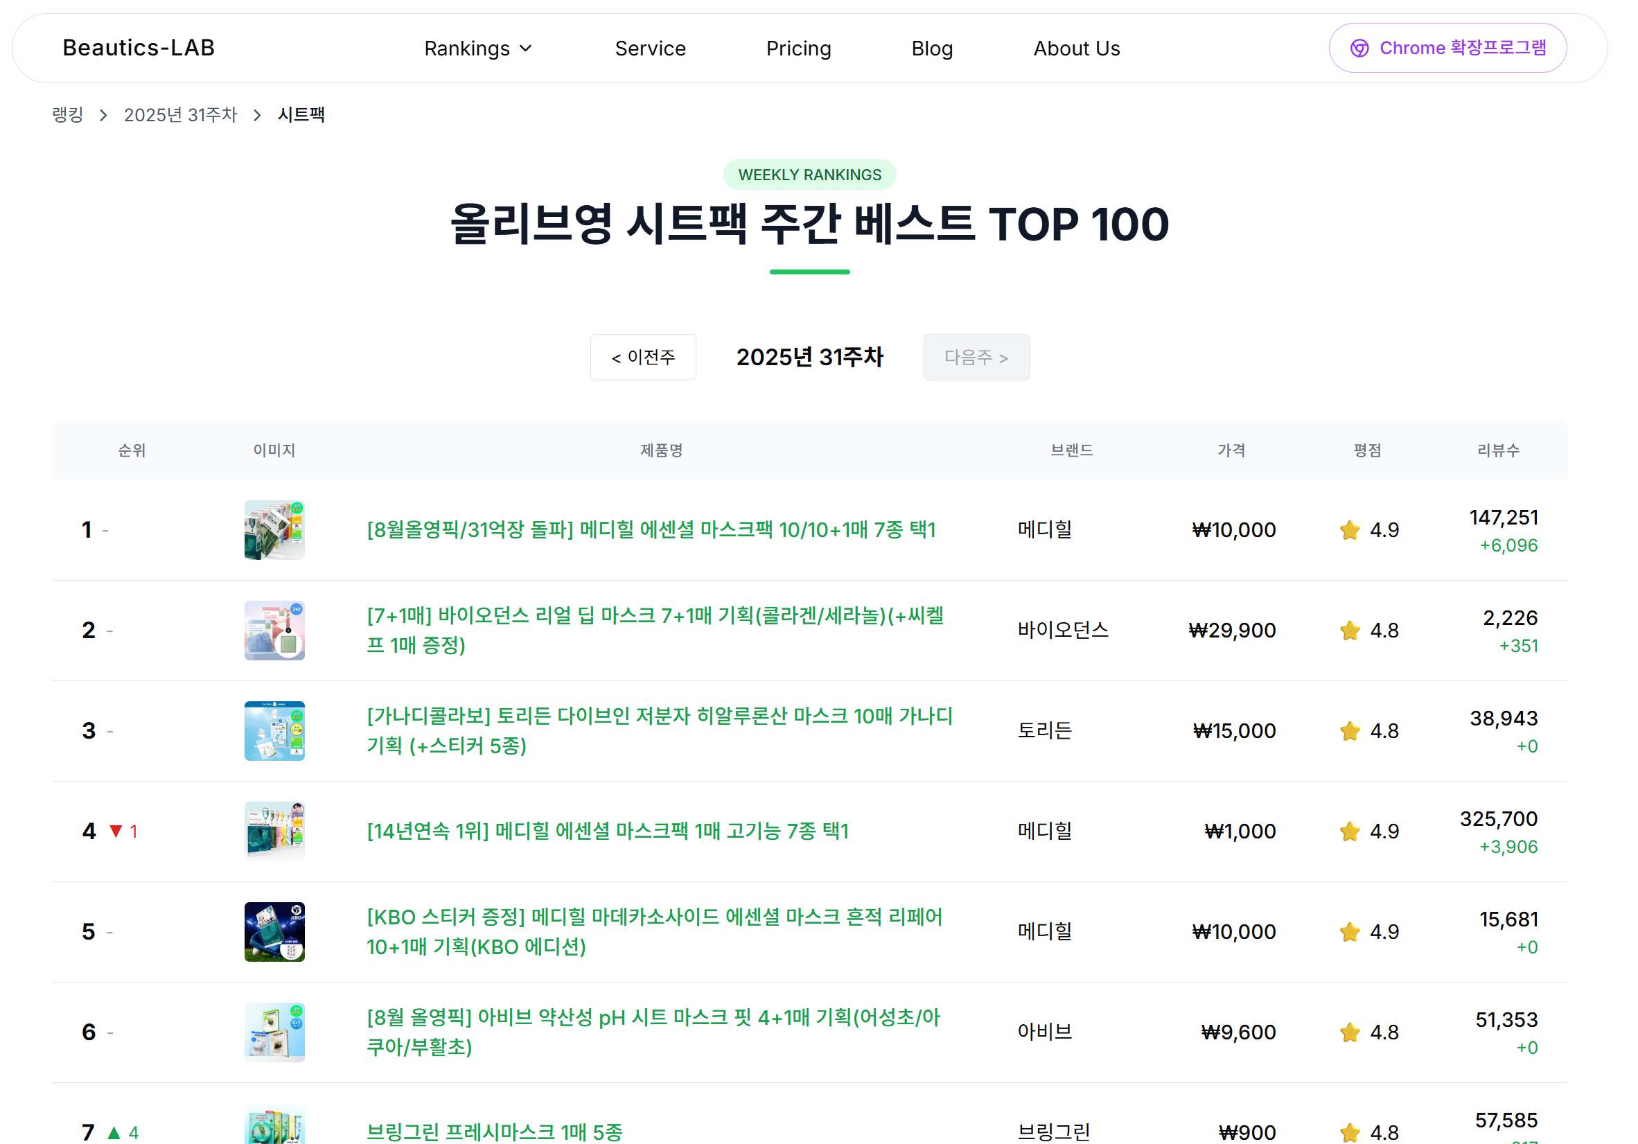Open the 메디힐 에센셜 마스크팩 10/10+1매 link
The image size is (1638, 1144).
651,530
